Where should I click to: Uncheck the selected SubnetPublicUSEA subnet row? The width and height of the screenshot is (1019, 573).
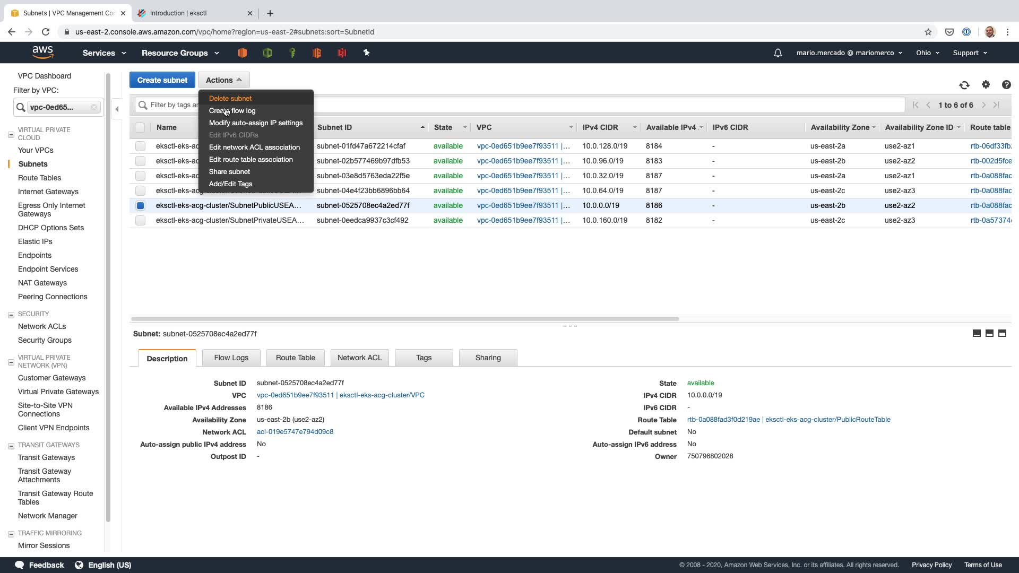pos(140,205)
